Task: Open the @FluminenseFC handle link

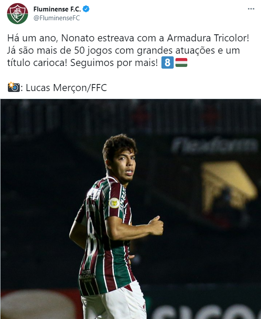Action: click(x=57, y=18)
